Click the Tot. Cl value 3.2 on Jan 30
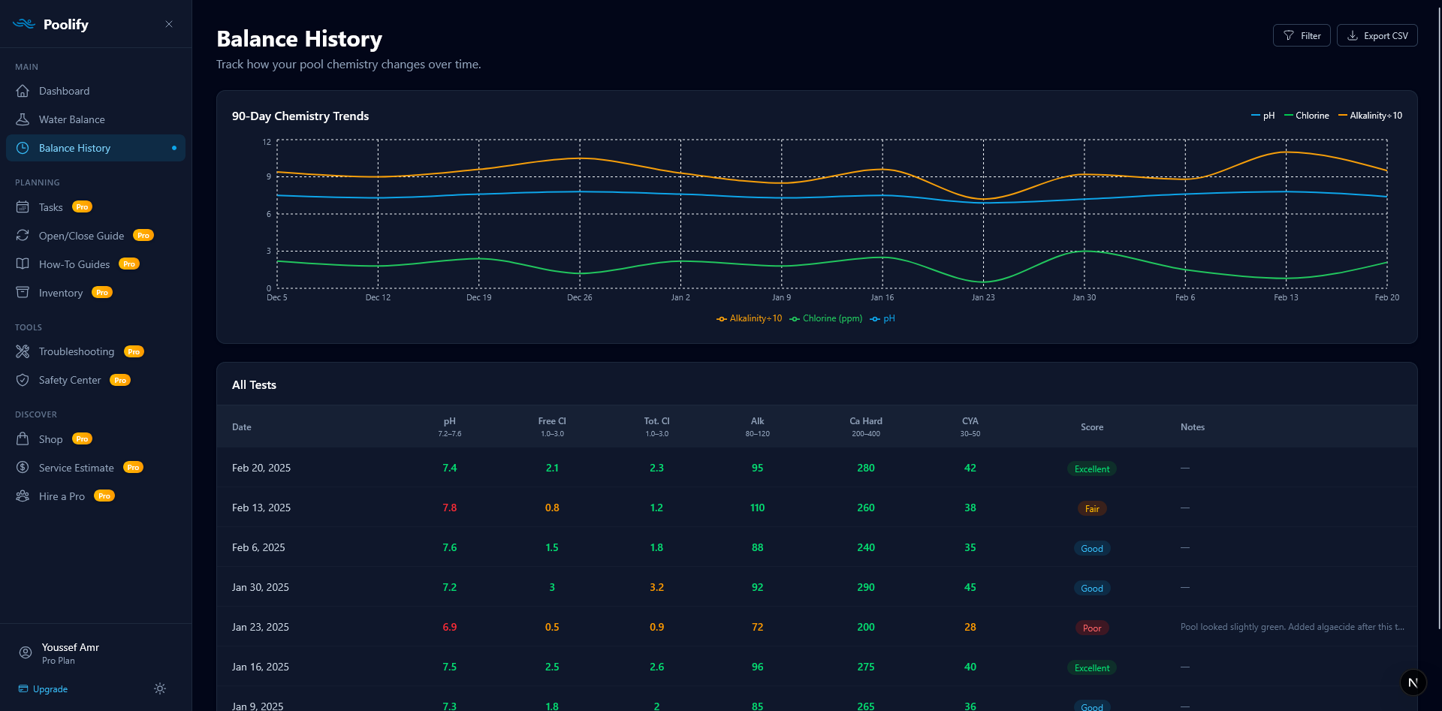 click(656, 587)
